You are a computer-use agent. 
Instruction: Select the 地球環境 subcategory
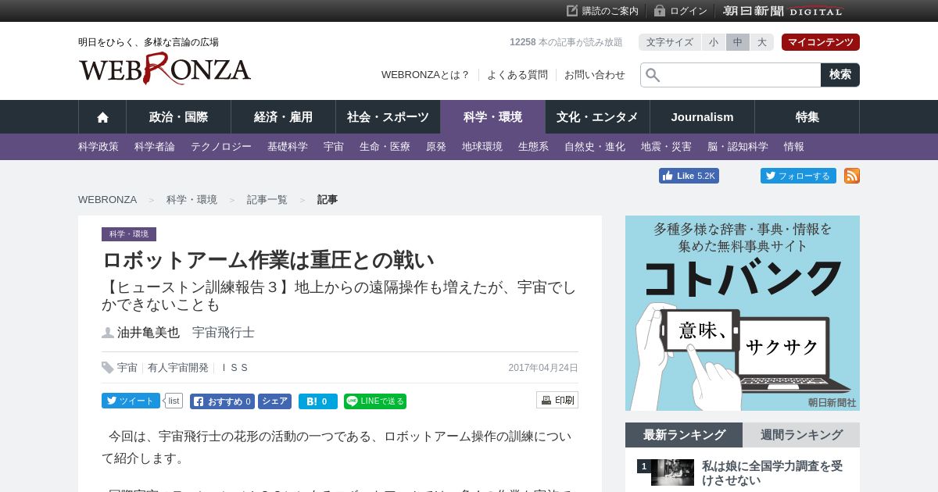click(482, 147)
